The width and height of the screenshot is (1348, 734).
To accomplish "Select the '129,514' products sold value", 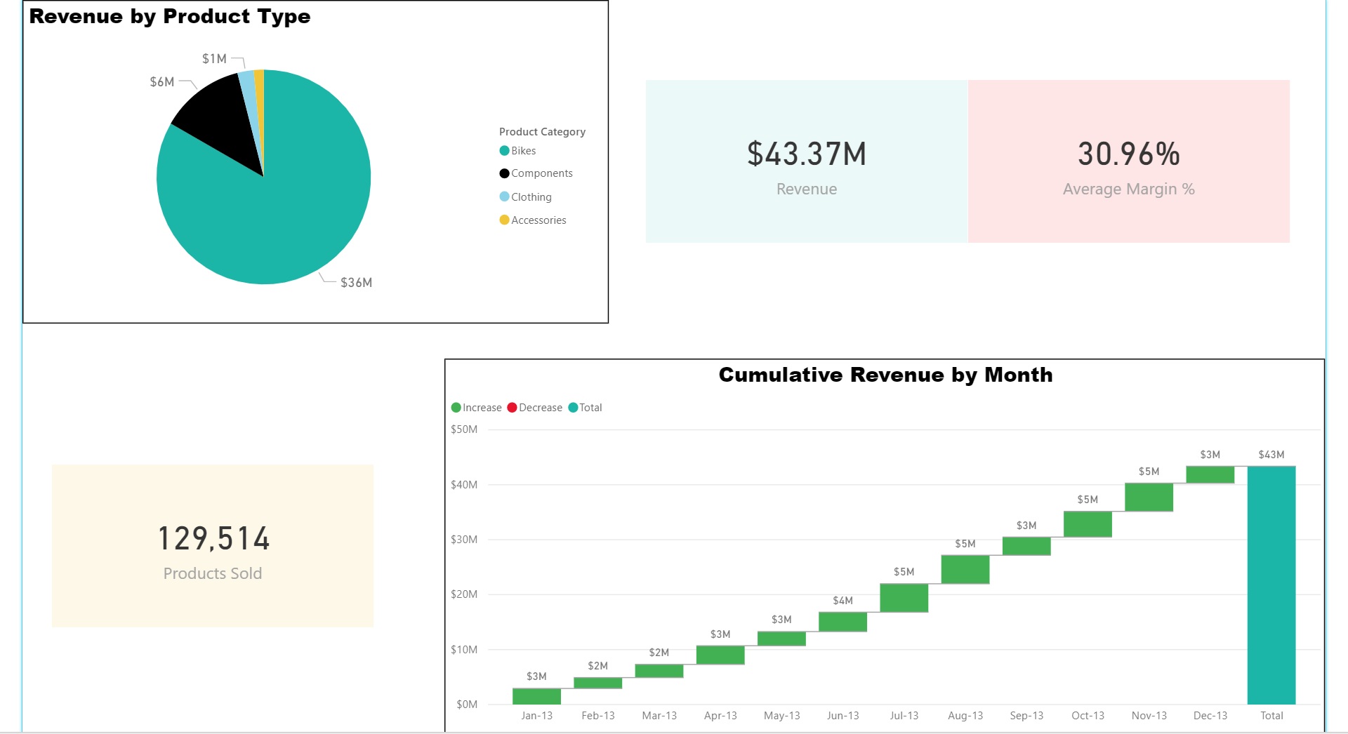I will click(213, 539).
